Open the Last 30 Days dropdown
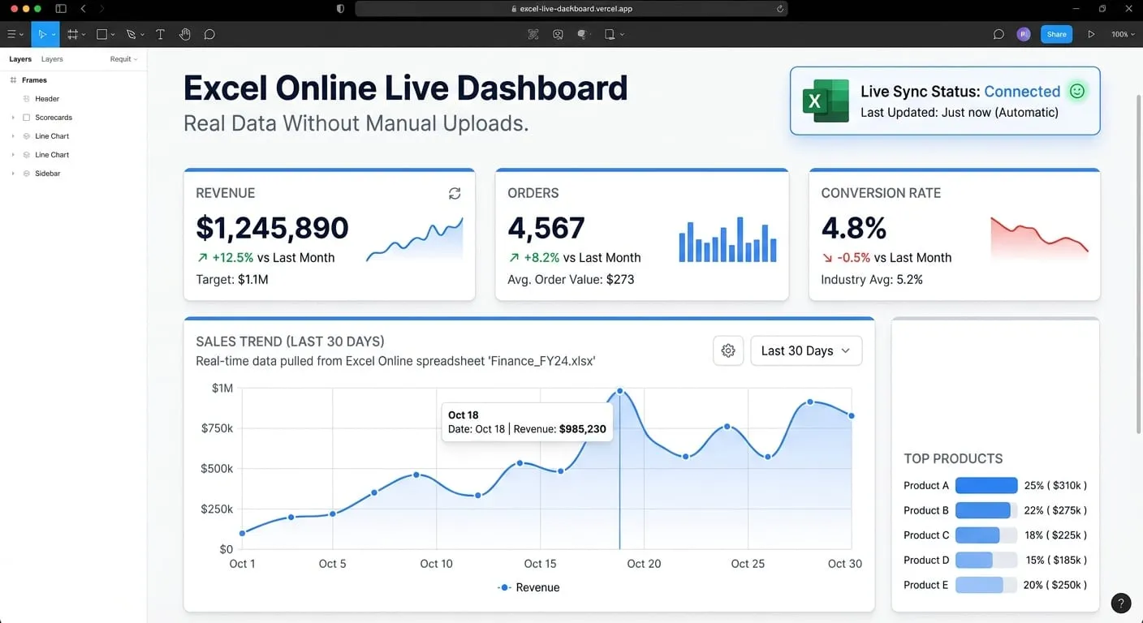Image resolution: width=1143 pixels, height=623 pixels. click(806, 350)
